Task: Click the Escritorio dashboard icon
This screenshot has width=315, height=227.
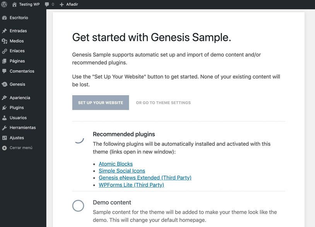Action: [x=4, y=18]
